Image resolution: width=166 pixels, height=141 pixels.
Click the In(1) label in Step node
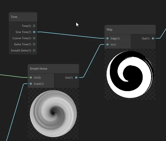113,45
